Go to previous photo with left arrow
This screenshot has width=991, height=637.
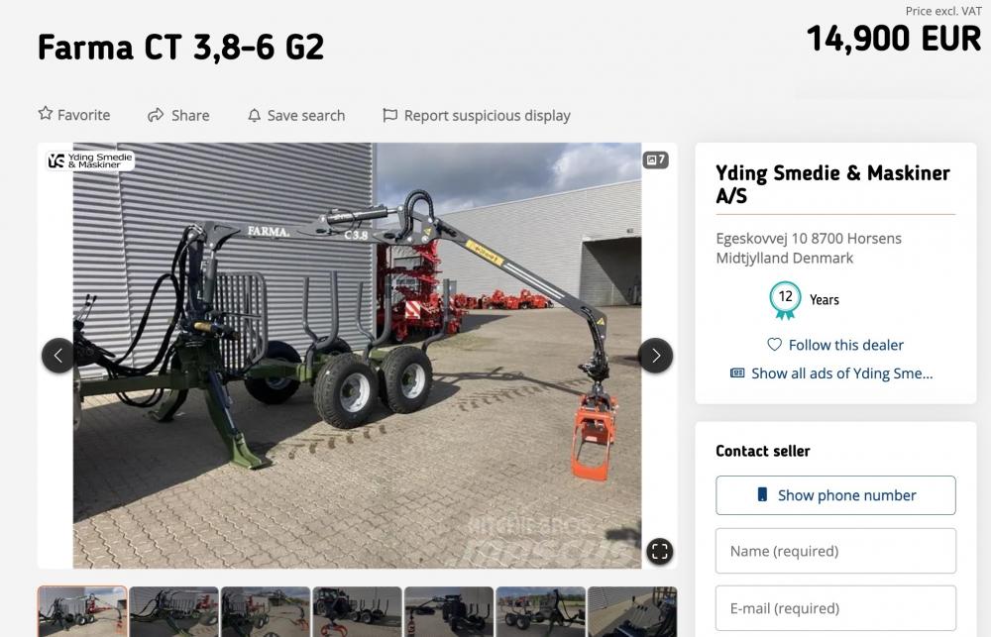tap(57, 356)
